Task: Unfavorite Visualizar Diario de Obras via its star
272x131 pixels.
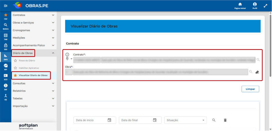Action: coord(15,75)
